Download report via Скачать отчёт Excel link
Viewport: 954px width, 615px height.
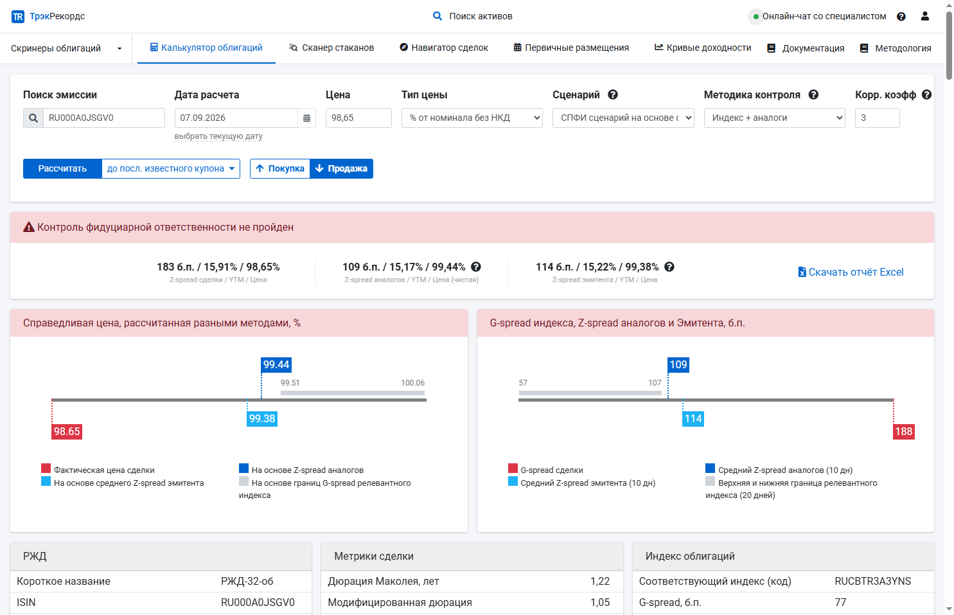point(851,272)
